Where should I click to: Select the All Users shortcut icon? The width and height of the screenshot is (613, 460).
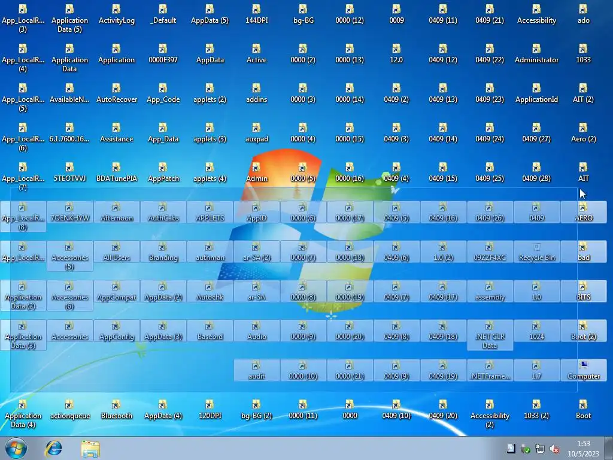pyautogui.click(x=116, y=252)
